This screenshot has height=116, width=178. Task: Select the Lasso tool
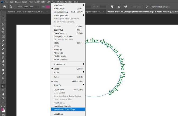(x=3, y=24)
